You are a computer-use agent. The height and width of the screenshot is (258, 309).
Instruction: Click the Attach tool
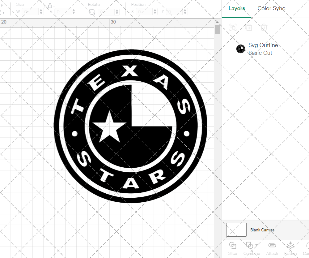[x=272, y=248]
